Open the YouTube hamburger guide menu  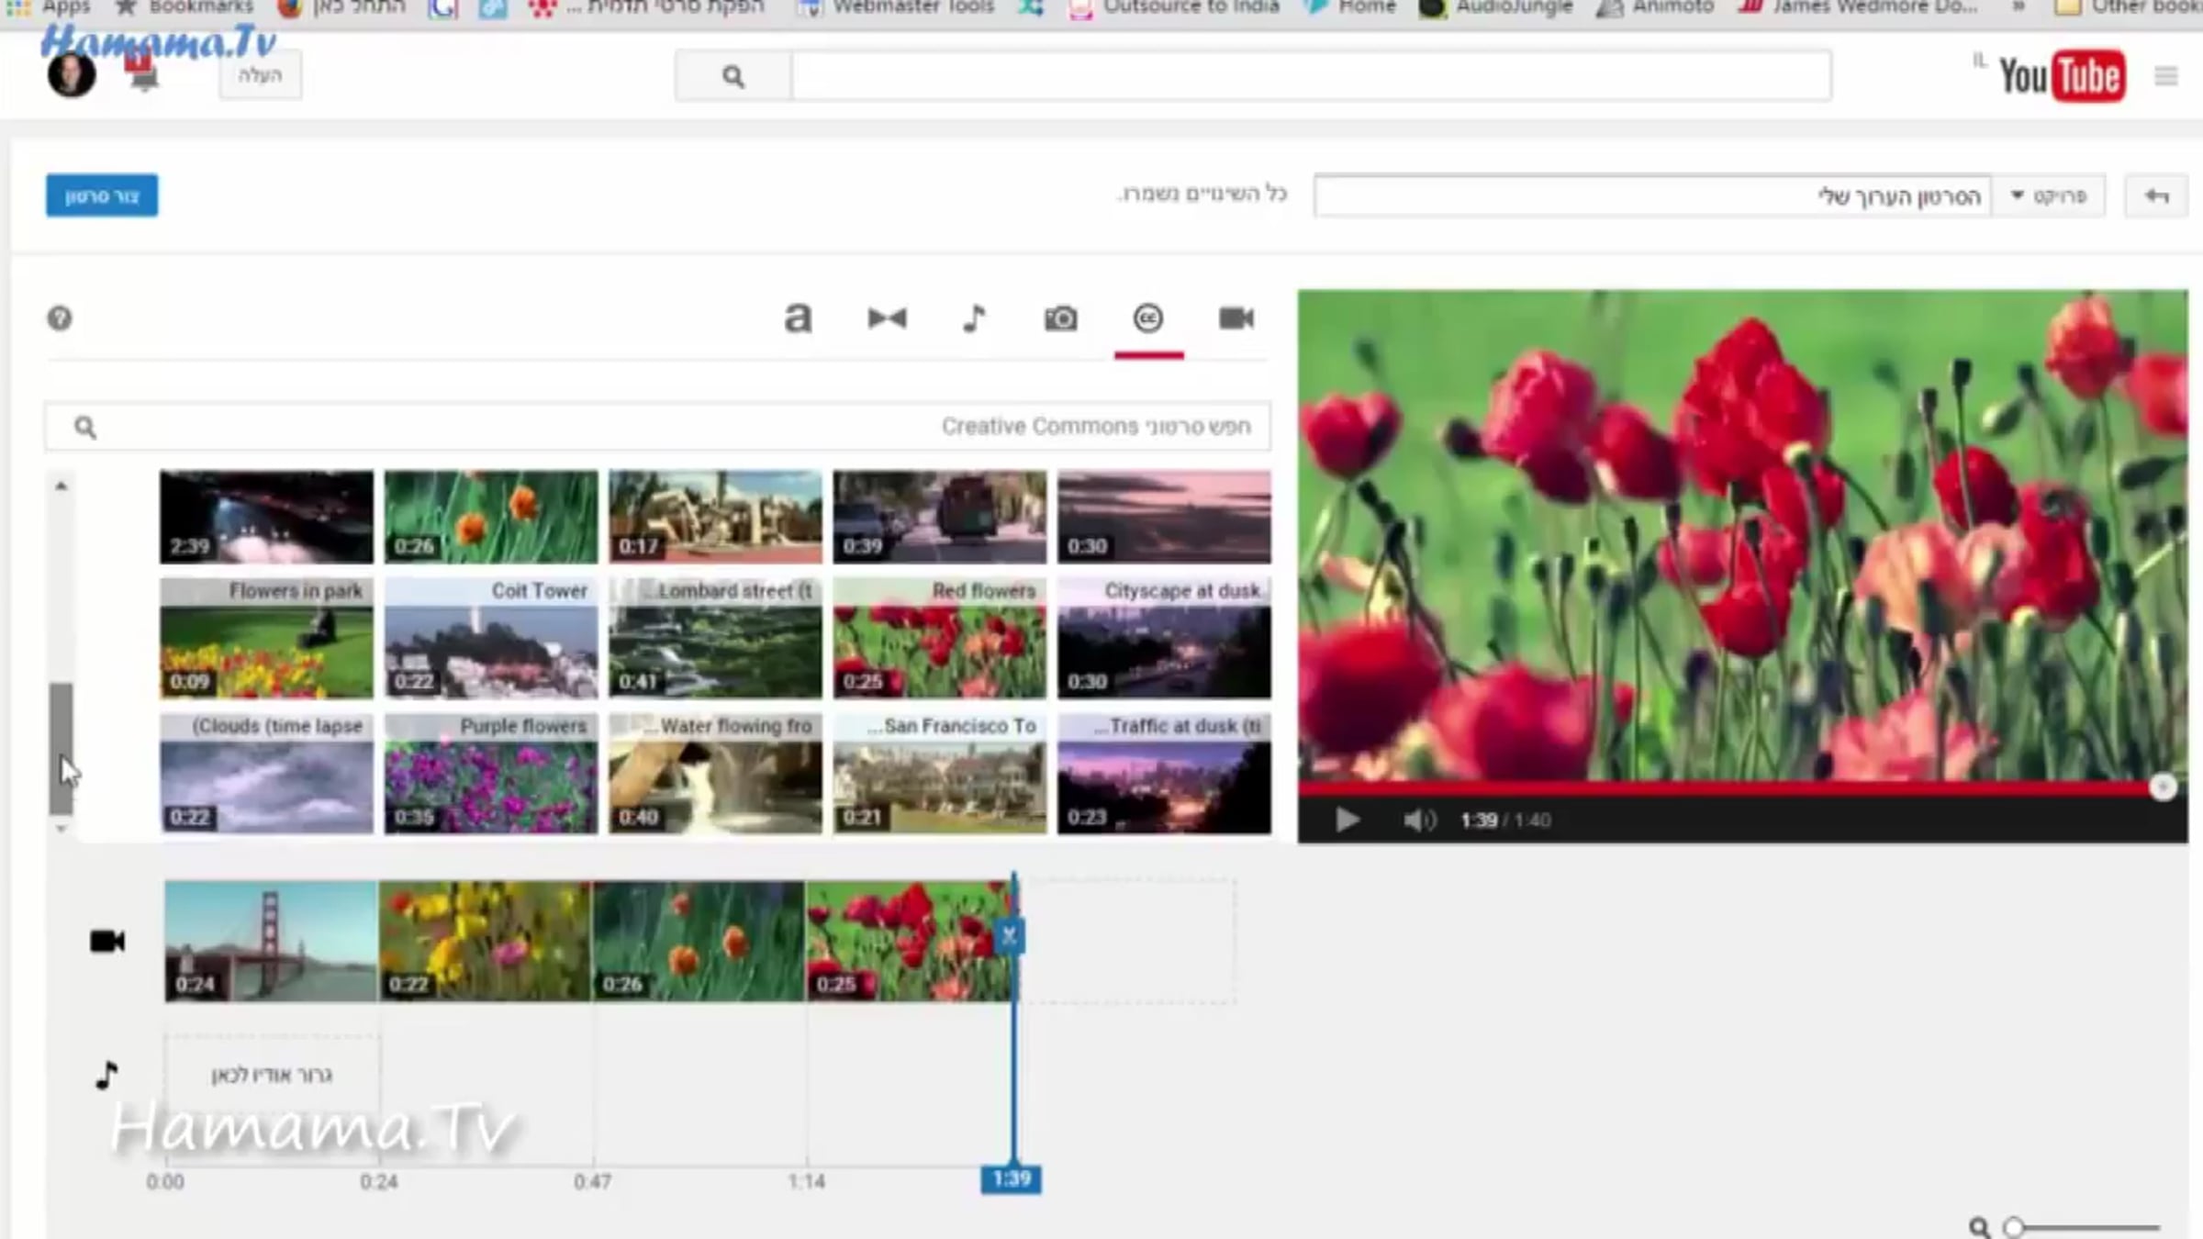pos(2165,76)
